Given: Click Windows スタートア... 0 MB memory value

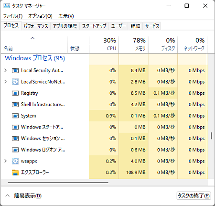Looking at the screenshot, I should [140, 127].
